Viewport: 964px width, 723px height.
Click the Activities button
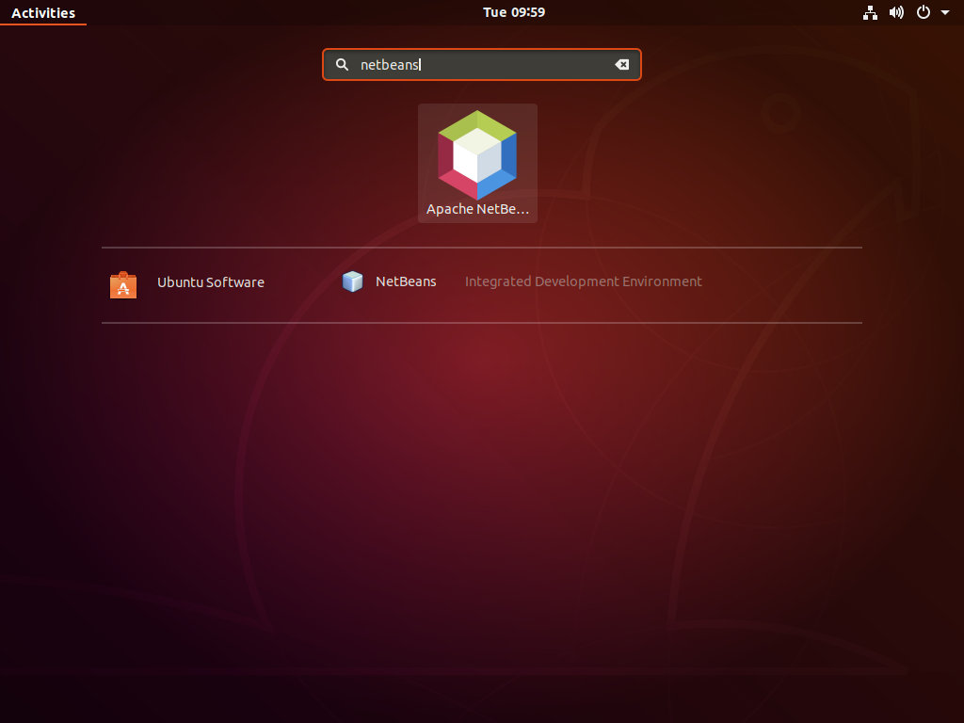(43, 13)
